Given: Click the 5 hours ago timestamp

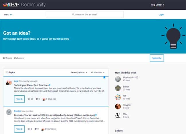Looking at the screenshot, I should [x=50, y=129].
